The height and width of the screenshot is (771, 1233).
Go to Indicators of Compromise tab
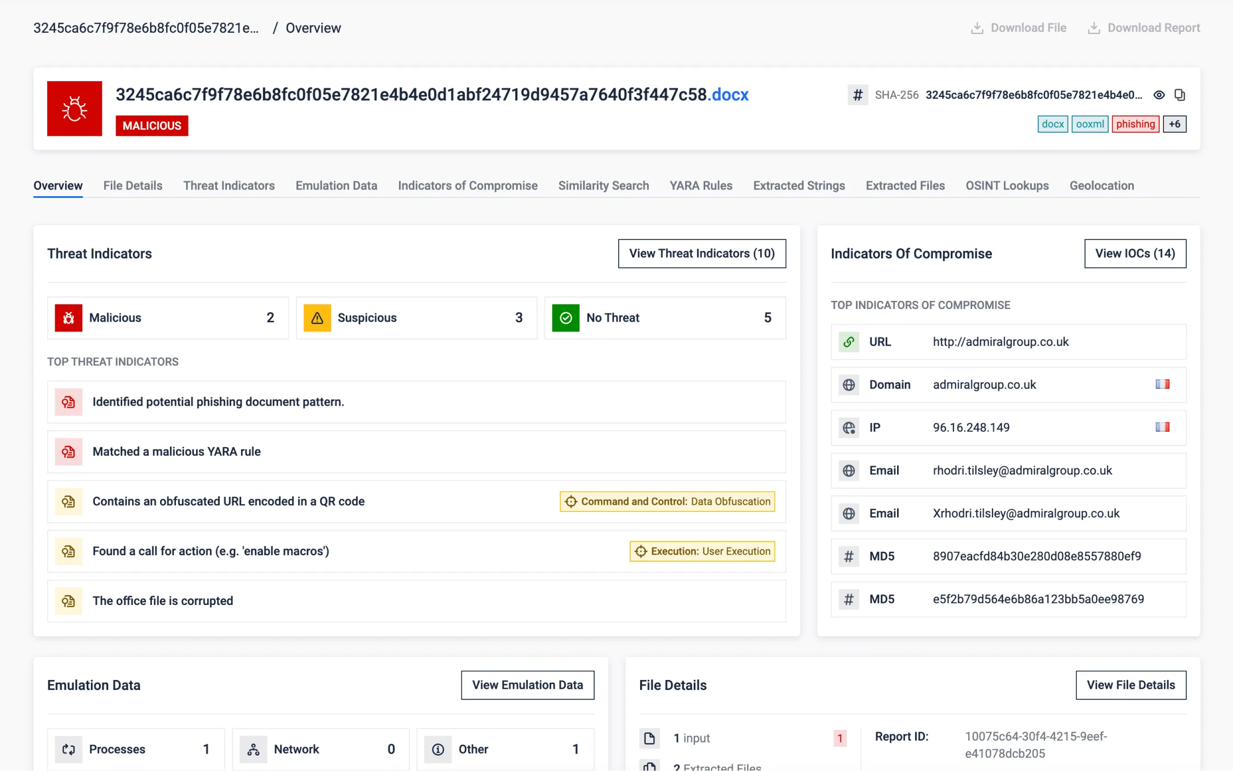(x=467, y=186)
